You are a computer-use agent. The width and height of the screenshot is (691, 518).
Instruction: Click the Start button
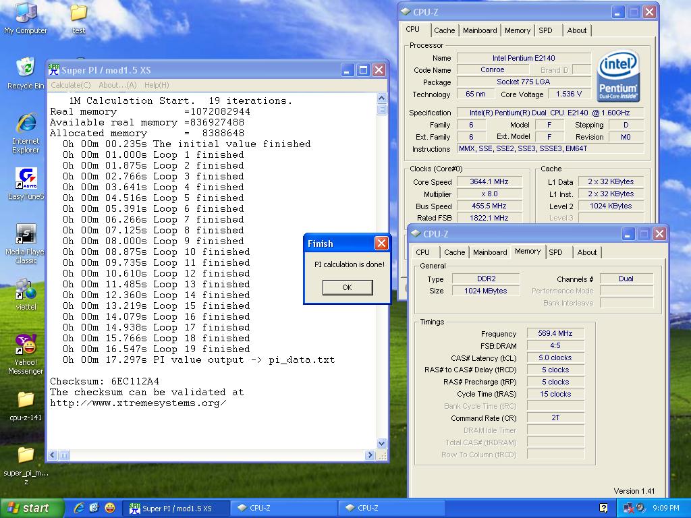pyautogui.click(x=31, y=508)
